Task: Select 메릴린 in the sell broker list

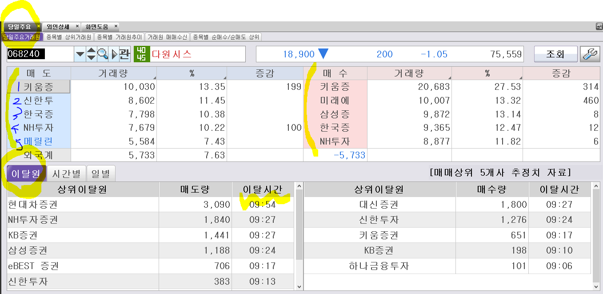Action: pyautogui.click(x=39, y=141)
